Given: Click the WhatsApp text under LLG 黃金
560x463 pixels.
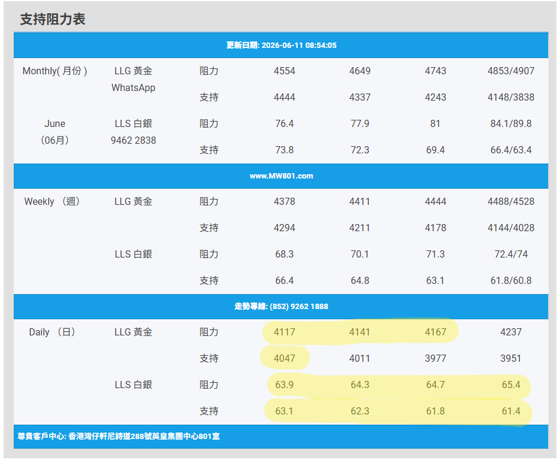Looking at the screenshot, I should click(x=133, y=88).
